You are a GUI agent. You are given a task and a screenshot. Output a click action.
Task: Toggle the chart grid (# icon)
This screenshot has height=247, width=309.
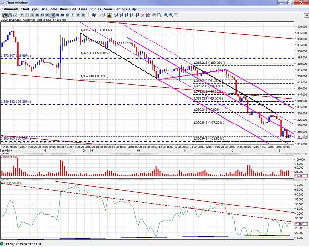click(94, 15)
